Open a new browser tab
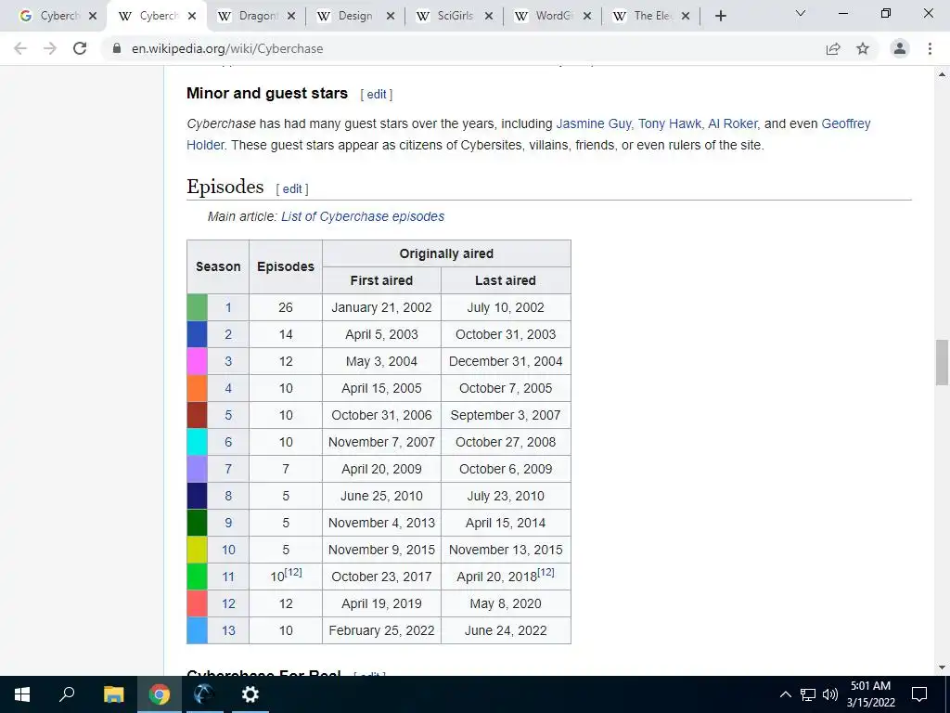This screenshot has width=950, height=713. point(720,16)
